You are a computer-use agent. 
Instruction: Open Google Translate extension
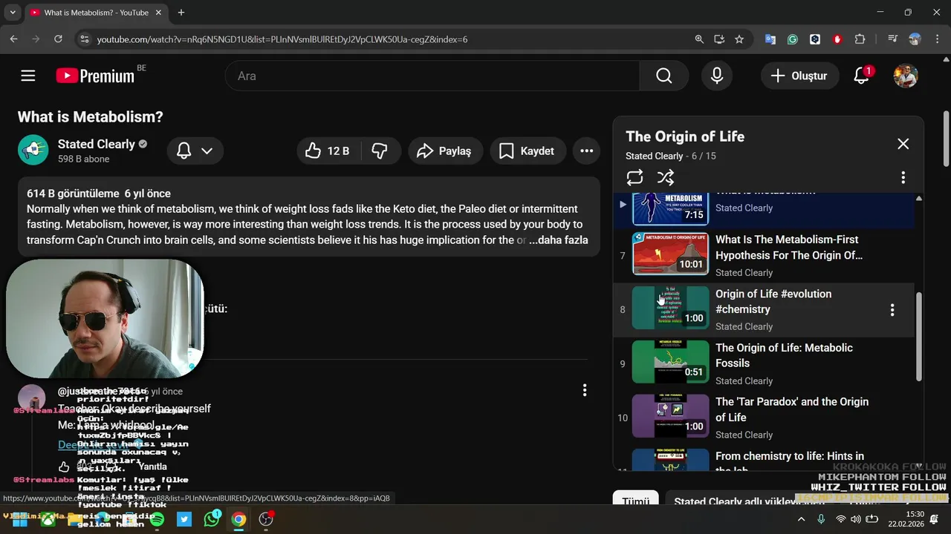(770, 39)
